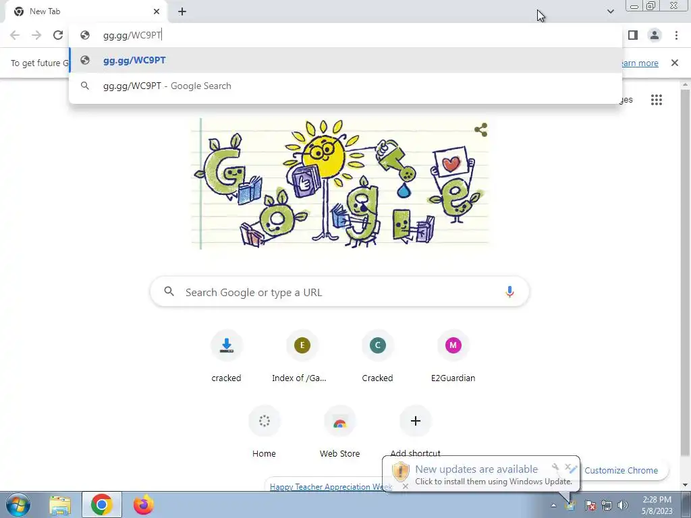The image size is (691, 518).
Task: Go back with the back arrow
Action: point(15,35)
